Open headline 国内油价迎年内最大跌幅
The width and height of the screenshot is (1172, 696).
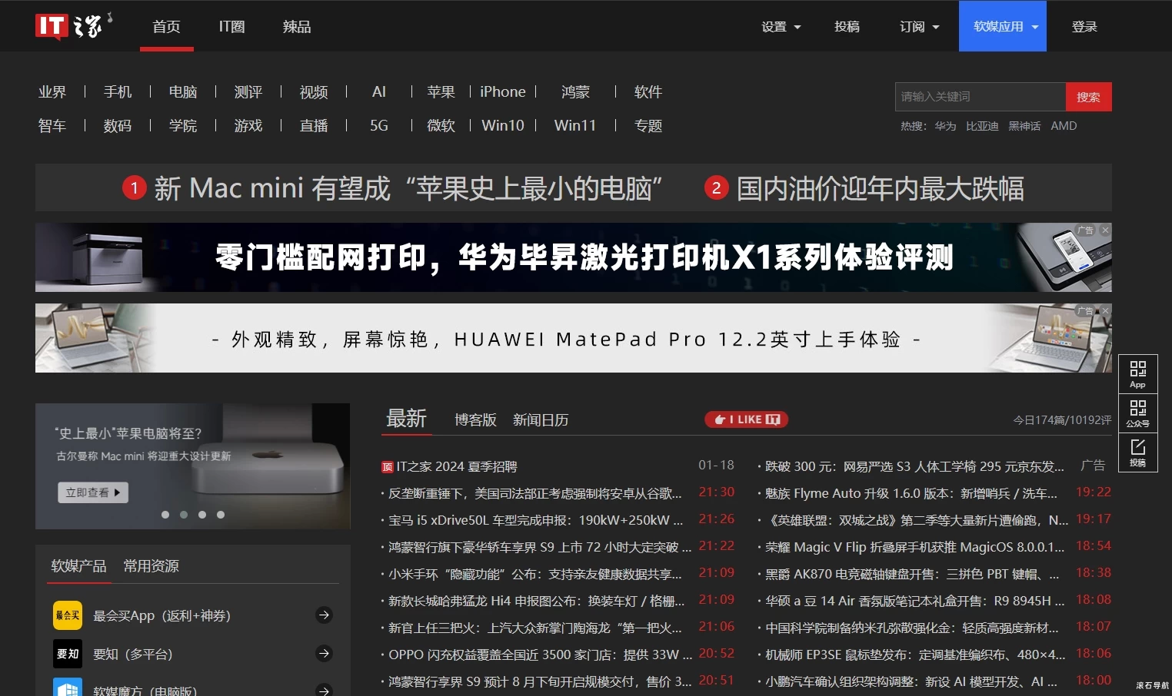(880, 188)
